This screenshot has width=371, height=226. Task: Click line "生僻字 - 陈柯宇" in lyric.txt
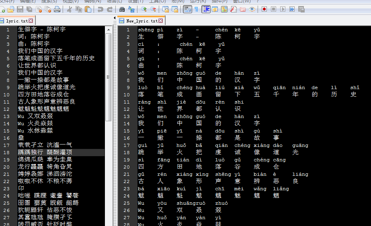click(42, 29)
